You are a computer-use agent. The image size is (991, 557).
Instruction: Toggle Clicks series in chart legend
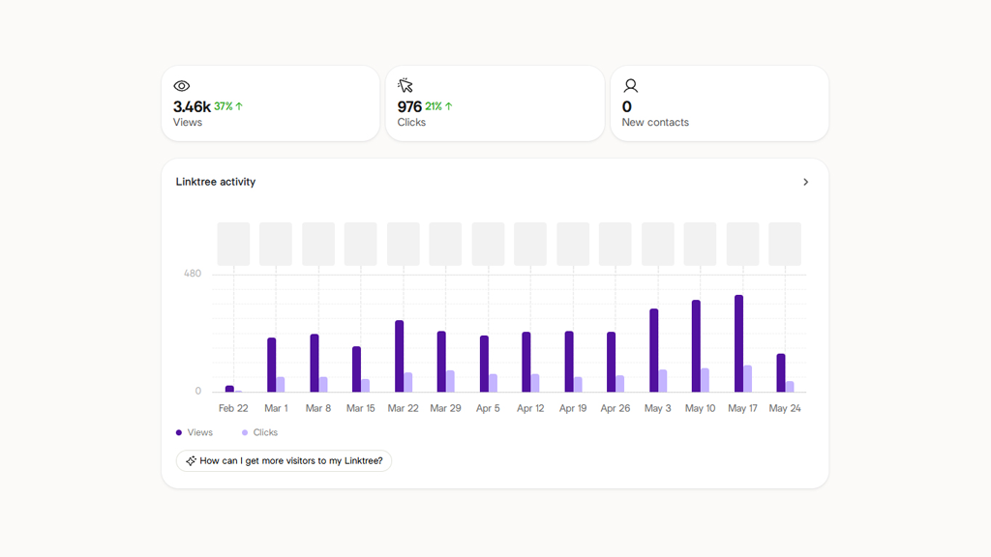[x=259, y=432]
